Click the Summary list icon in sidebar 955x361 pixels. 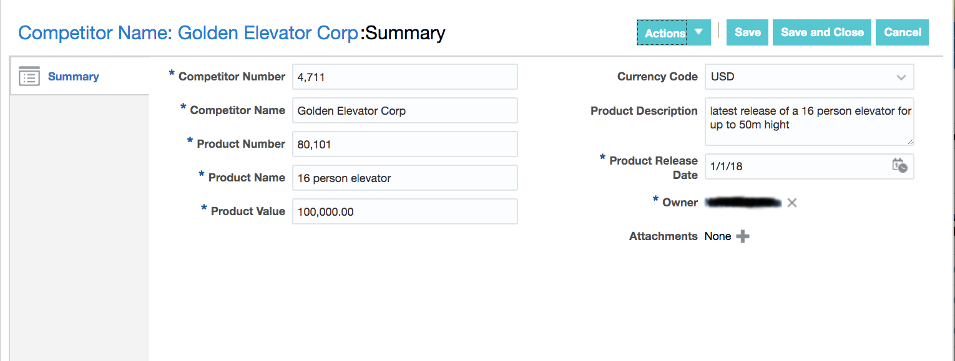tap(29, 77)
